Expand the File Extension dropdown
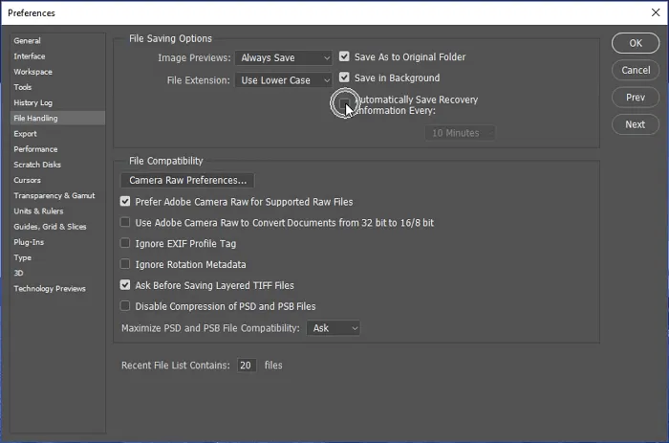The width and height of the screenshot is (669, 443). tap(283, 80)
